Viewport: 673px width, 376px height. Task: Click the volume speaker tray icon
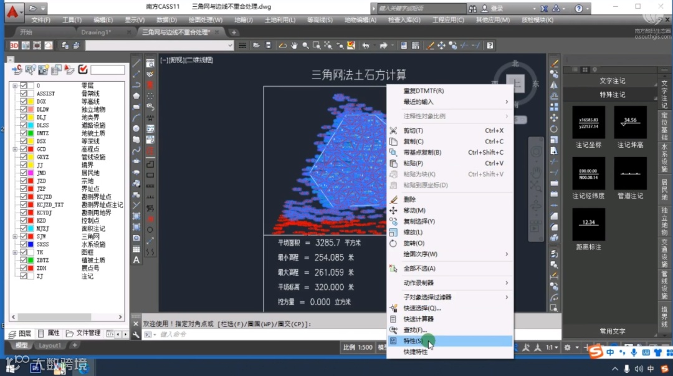(x=639, y=369)
